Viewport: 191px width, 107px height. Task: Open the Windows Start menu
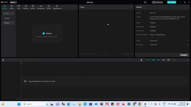click(19, 104)
